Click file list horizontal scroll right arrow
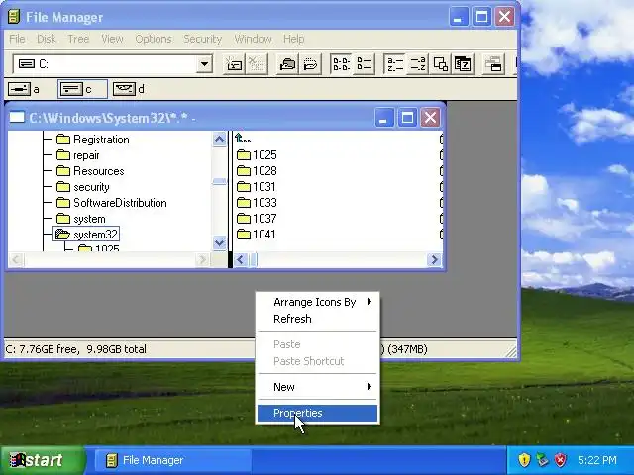This screenshot has width=634, height=475. click(435, 259)
